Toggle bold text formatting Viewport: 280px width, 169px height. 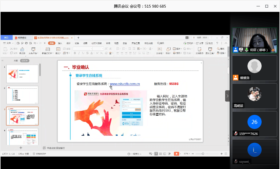[x=74, y=53]
